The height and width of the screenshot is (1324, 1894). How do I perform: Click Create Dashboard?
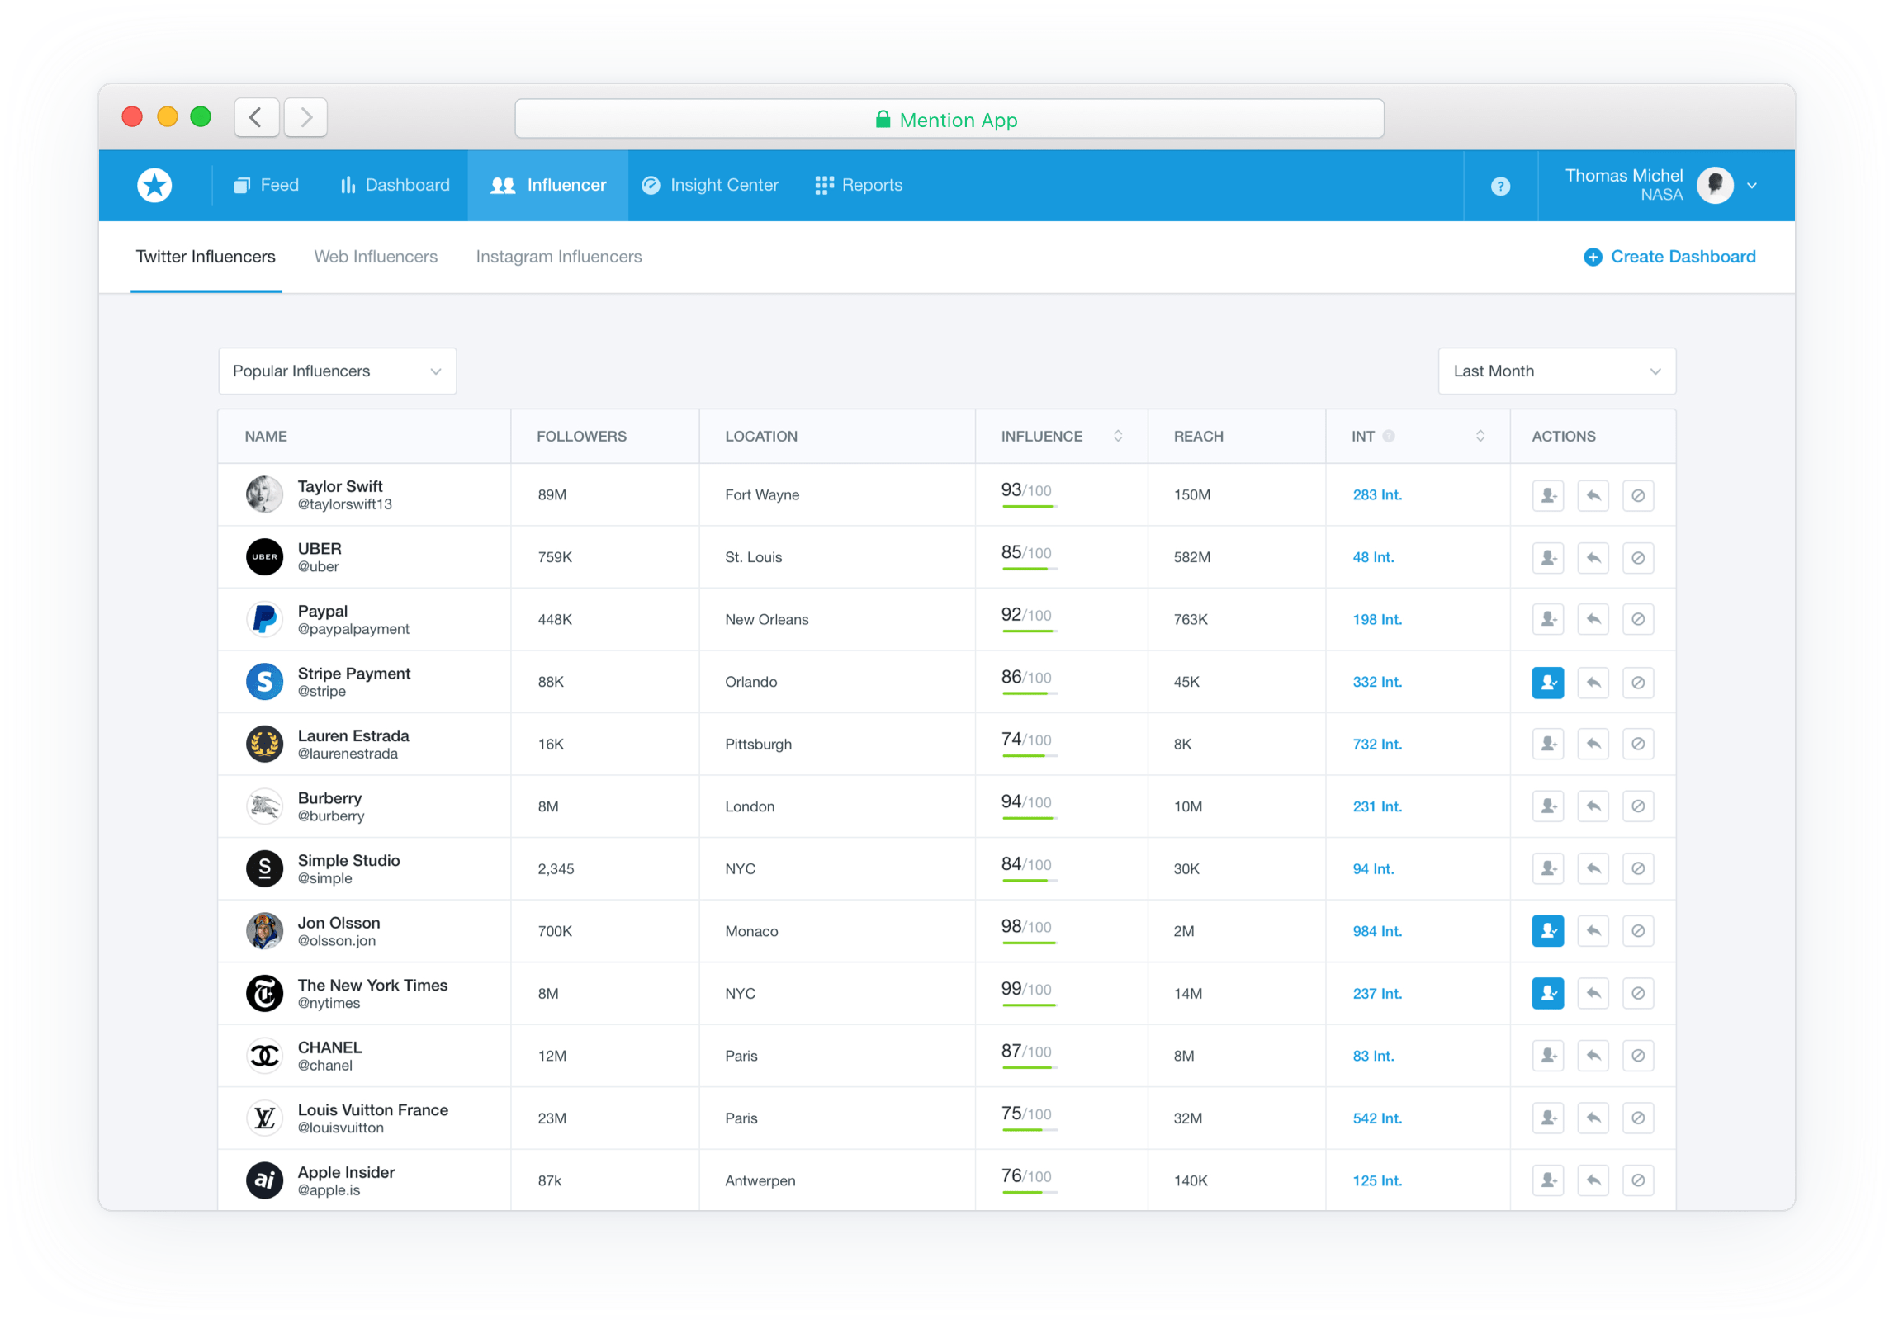click(x=1669, y=257)
